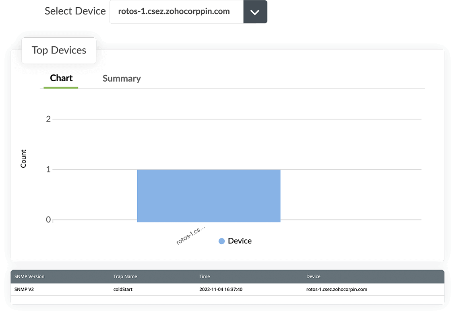Click the Device legend text
This screenshot has height=315, width=455.
(240, 241)
